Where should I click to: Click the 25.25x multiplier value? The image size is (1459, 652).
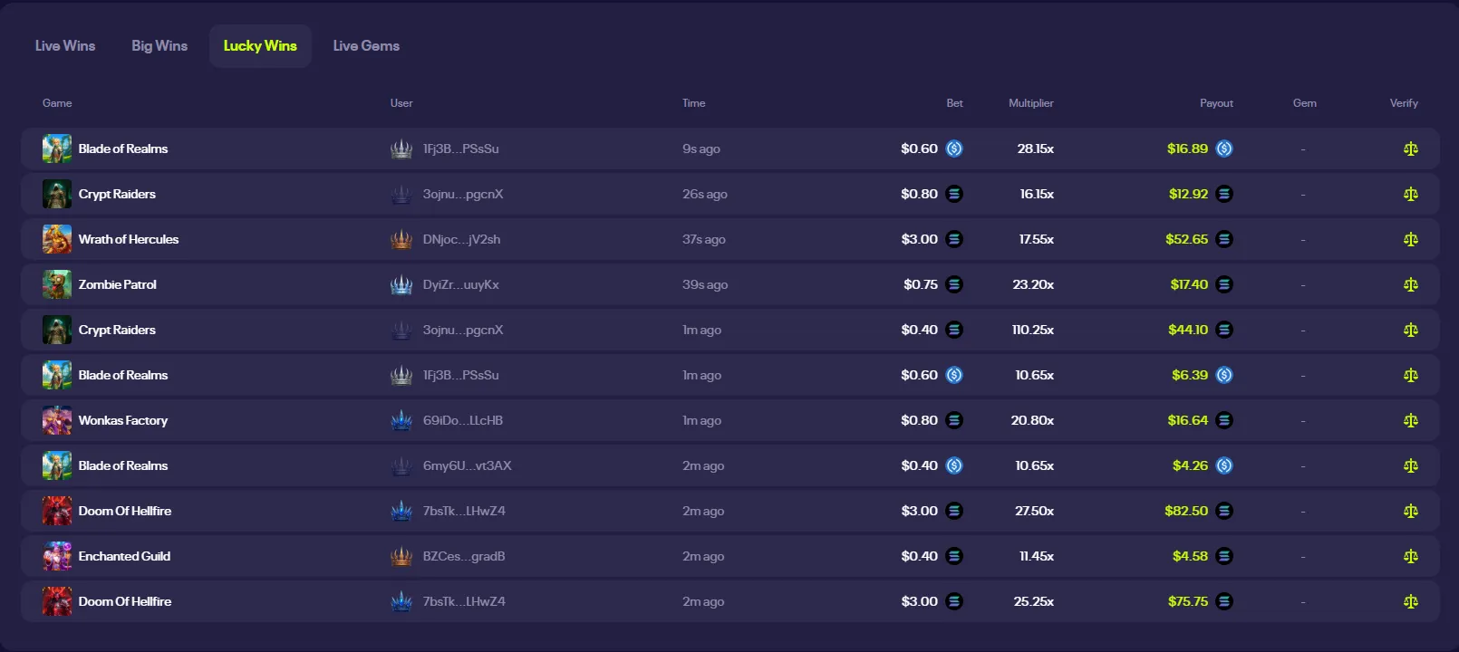coord(1034,601)
